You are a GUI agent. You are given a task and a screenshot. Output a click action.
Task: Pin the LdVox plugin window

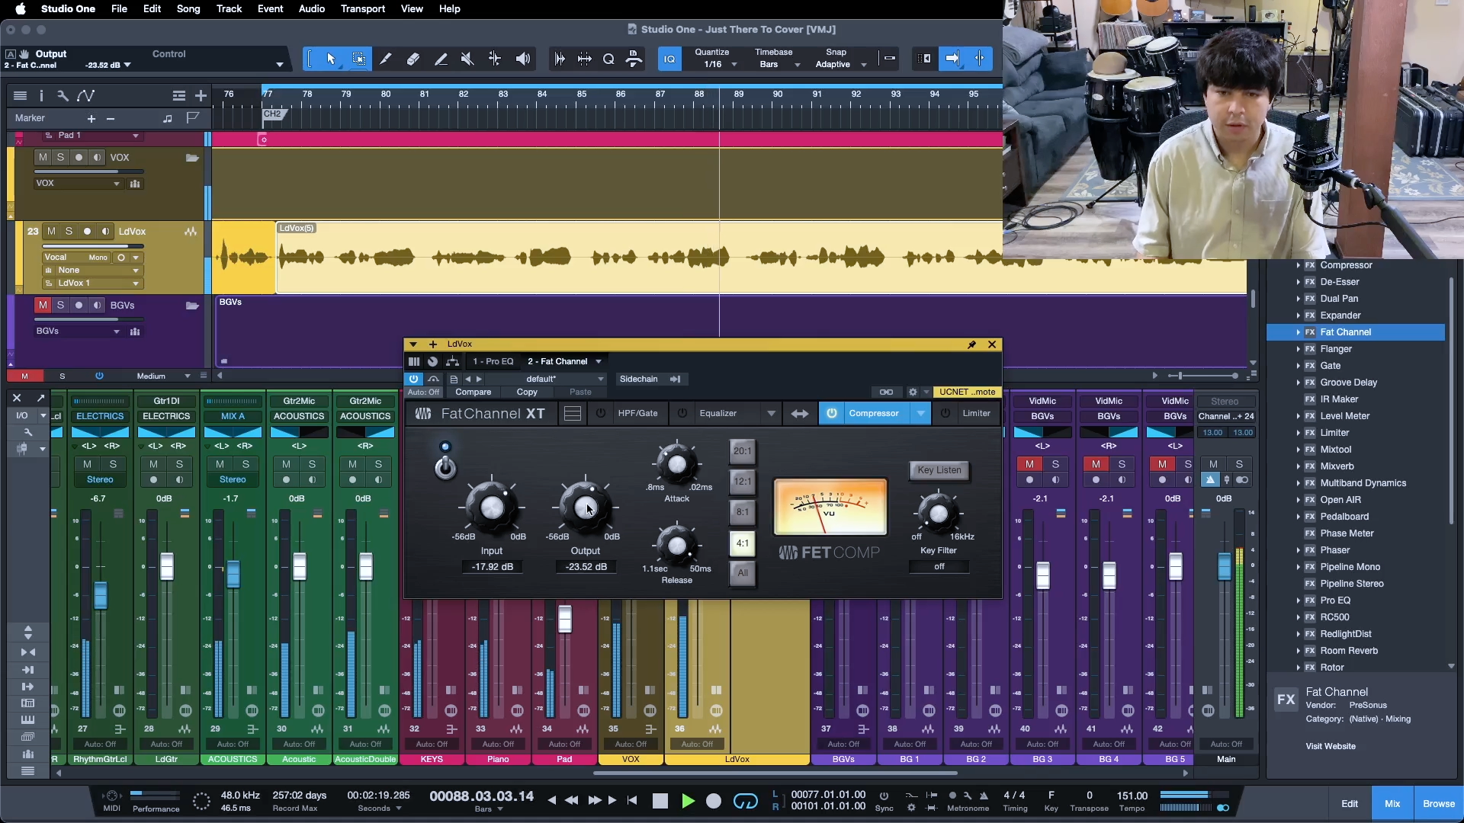[971, 344]
